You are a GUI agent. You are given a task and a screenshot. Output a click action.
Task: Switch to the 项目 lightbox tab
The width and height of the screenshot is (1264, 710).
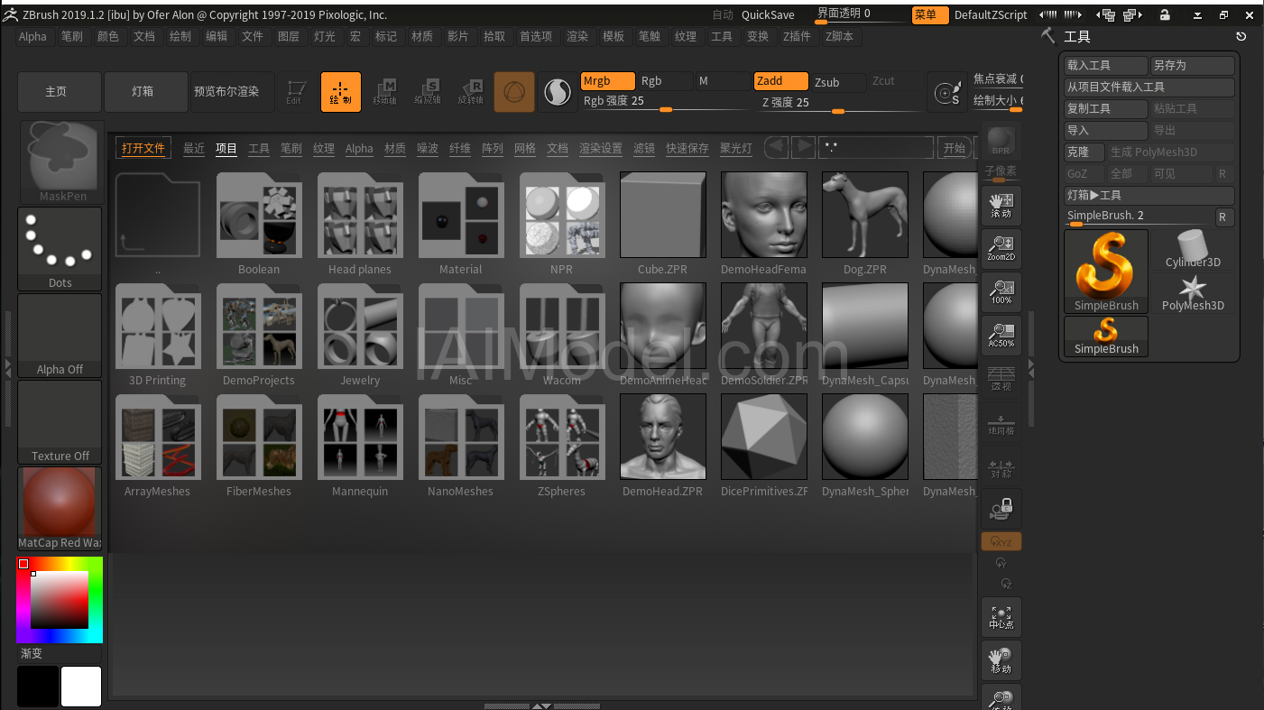tap(226, 148)
